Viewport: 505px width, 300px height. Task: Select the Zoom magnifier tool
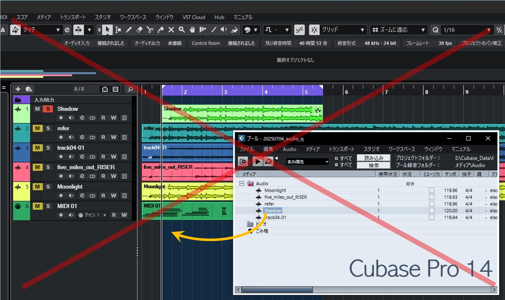pos(182,30)
